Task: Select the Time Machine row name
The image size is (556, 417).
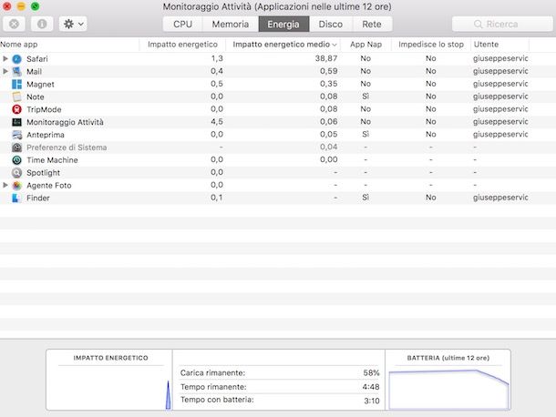Action: 52,160
